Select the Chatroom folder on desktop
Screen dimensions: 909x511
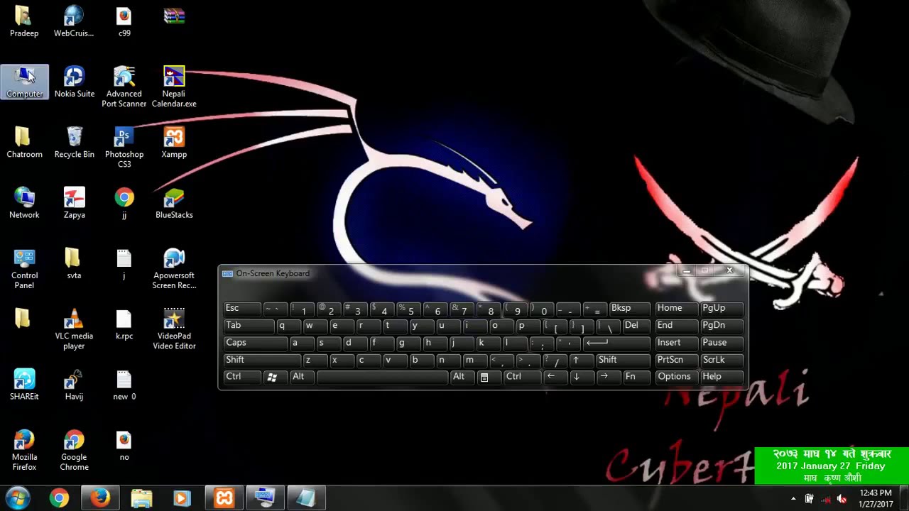tap(25, 143)
